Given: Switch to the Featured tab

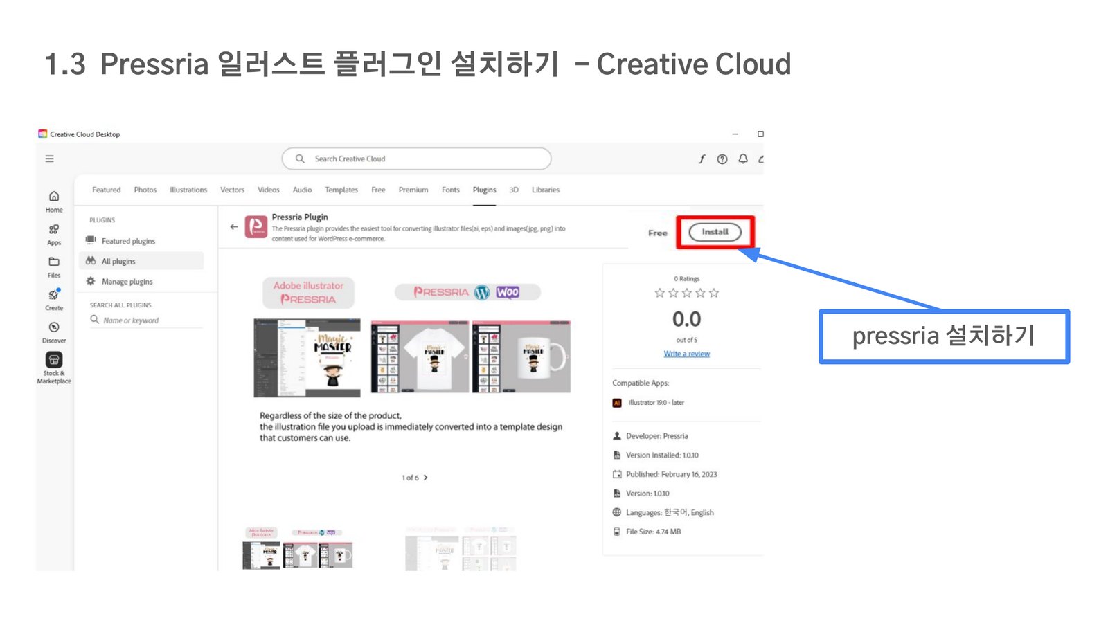Looking at the screenshot, I should [x=106, y=190].
